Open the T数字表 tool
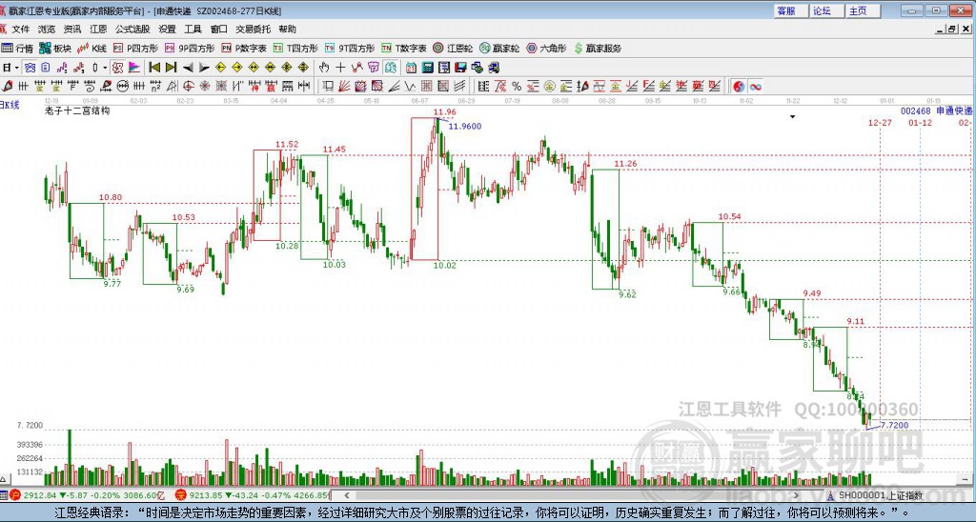The width and height of the screenshot is (976, 522). (x=403, y=48)
